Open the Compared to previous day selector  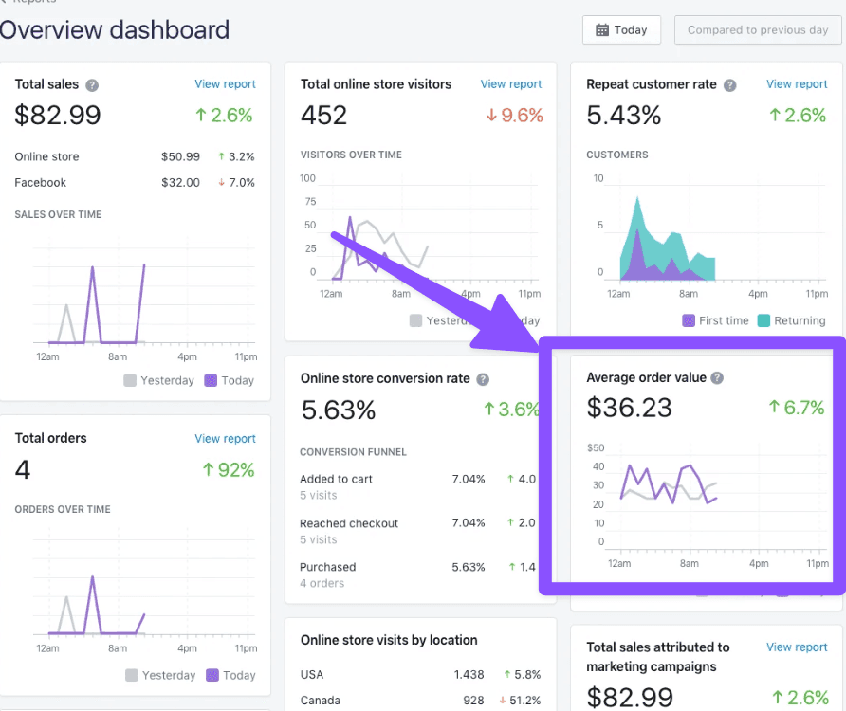click(758, 30)
